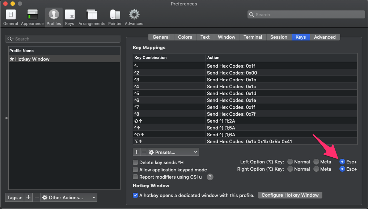Select the Profiles toolbar icon

coord(54,17)
